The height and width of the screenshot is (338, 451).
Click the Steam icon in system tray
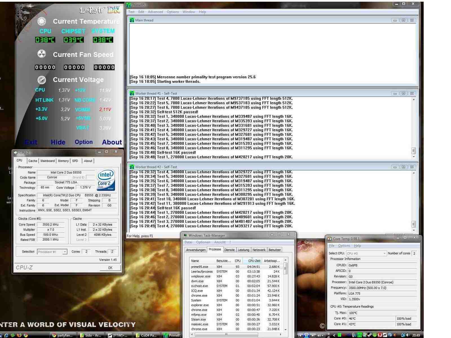370,335
